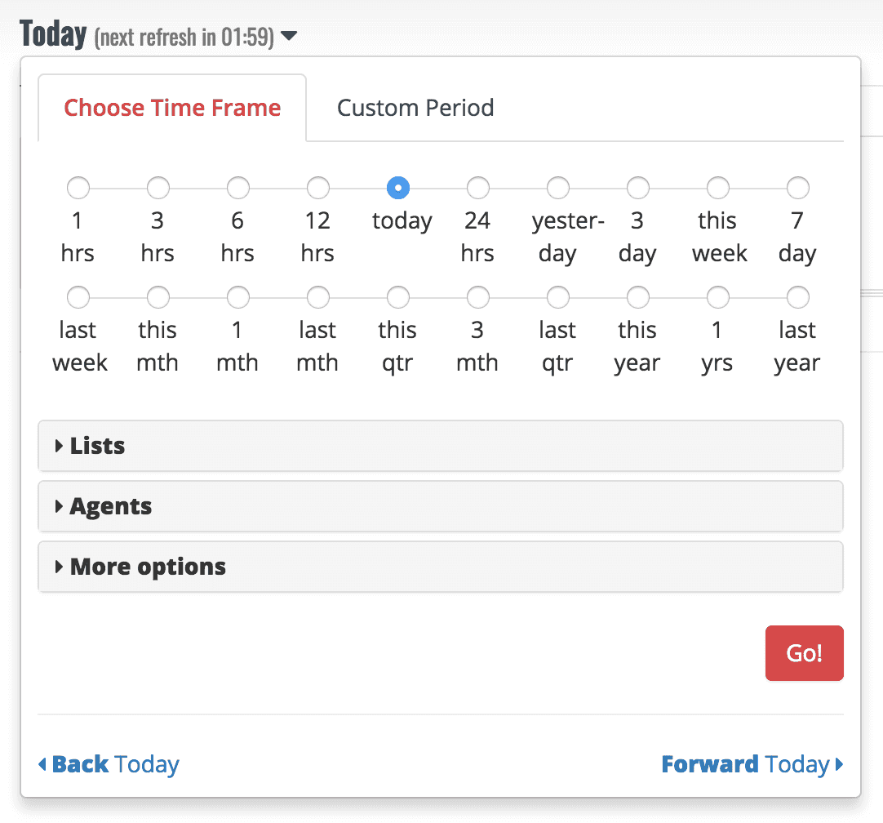
Task: Expand the Agents section
Action: pyautogui.click(x=441, y=506)
